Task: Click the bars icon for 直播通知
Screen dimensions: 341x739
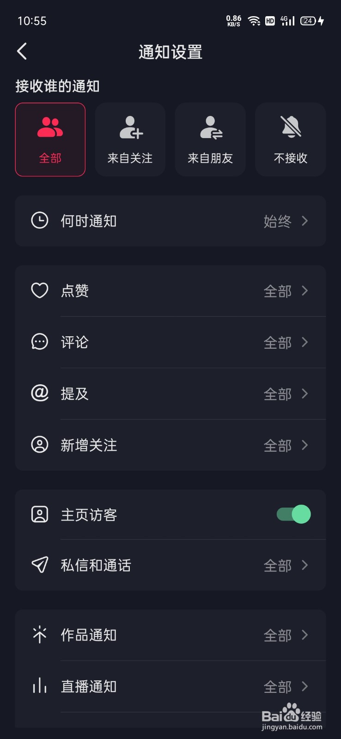Action: [40, 685]
